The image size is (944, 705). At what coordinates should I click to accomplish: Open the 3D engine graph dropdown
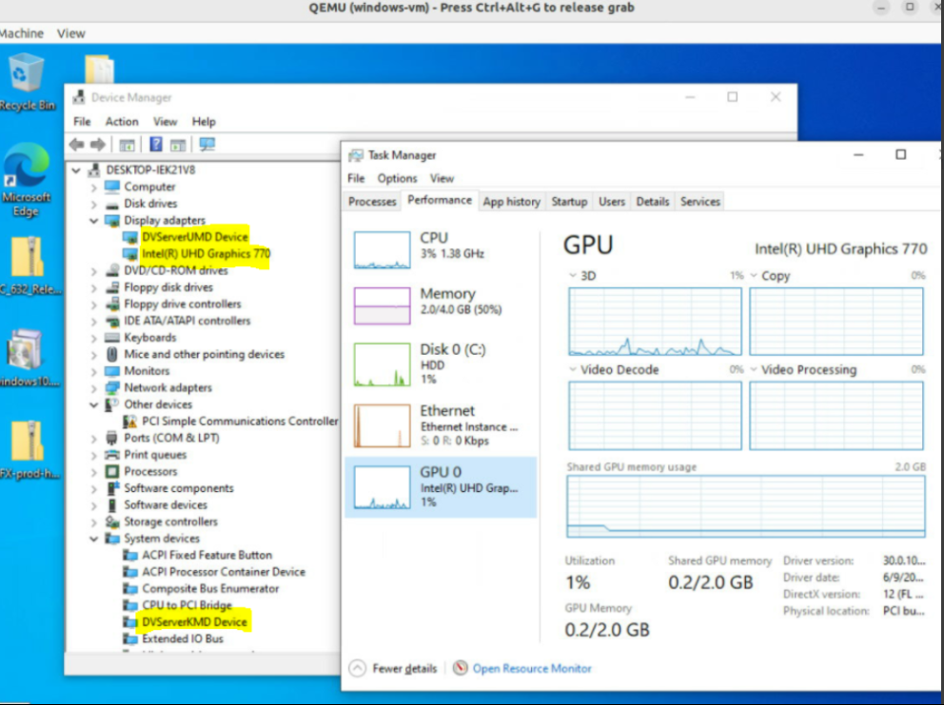[x=573, y=276]
